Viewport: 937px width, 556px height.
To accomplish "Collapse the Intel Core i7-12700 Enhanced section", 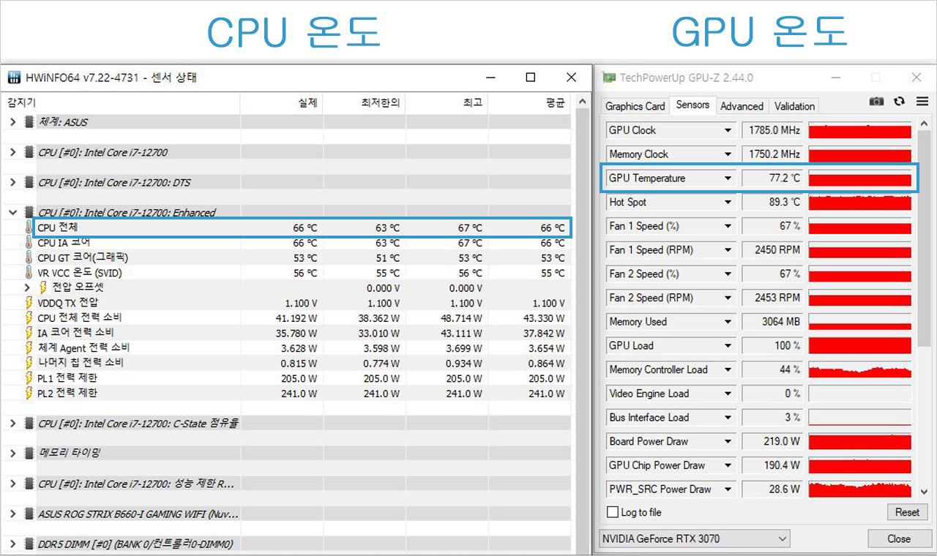I will click(x=12, y=212).
